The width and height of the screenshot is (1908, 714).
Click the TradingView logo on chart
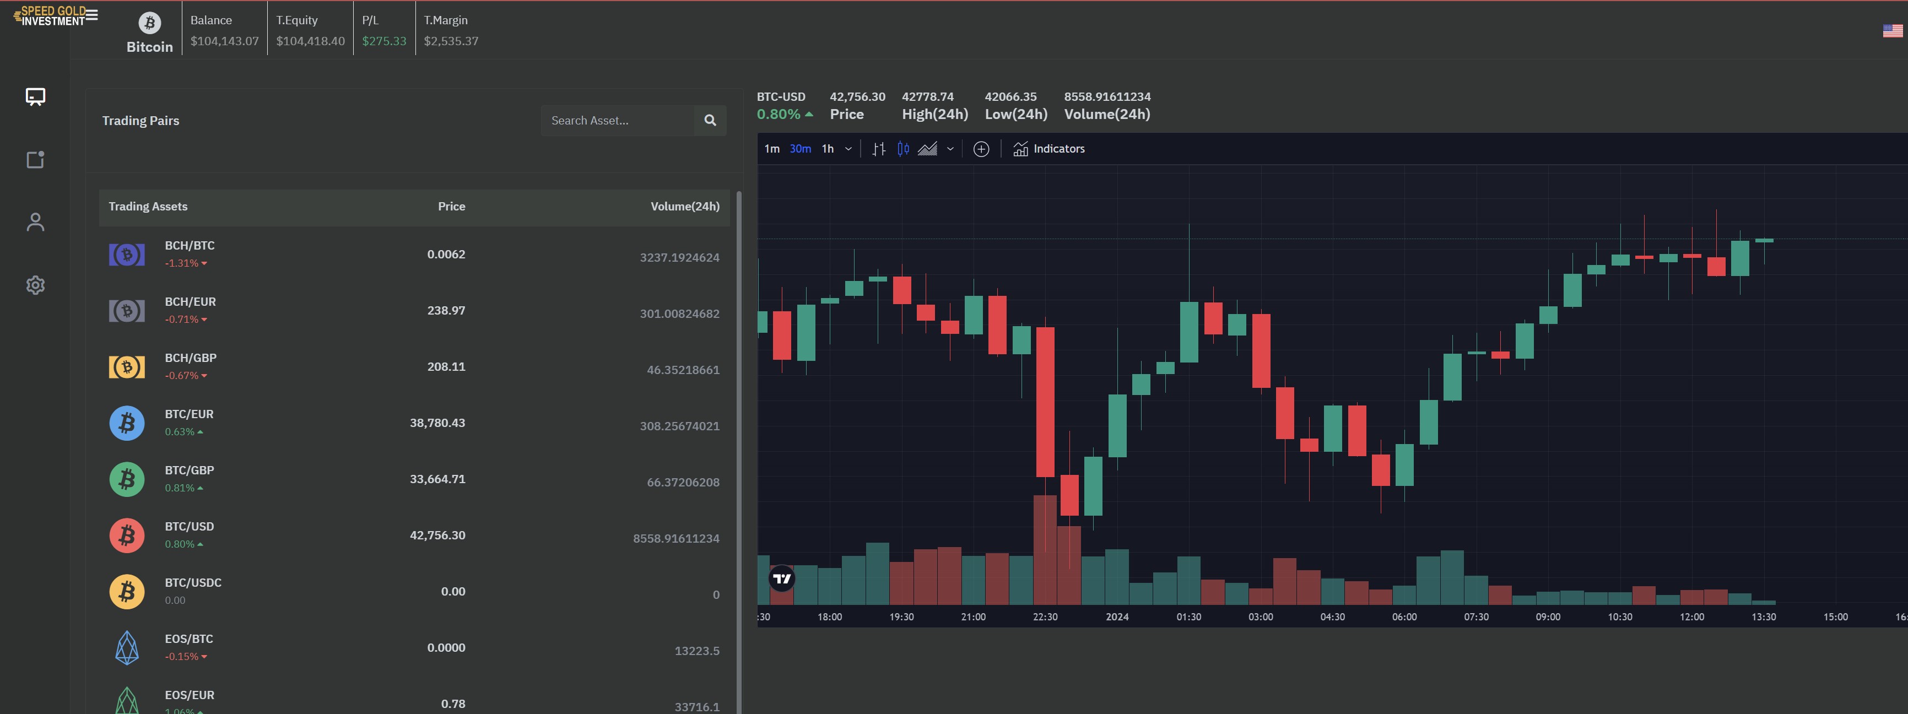point(781,578)
